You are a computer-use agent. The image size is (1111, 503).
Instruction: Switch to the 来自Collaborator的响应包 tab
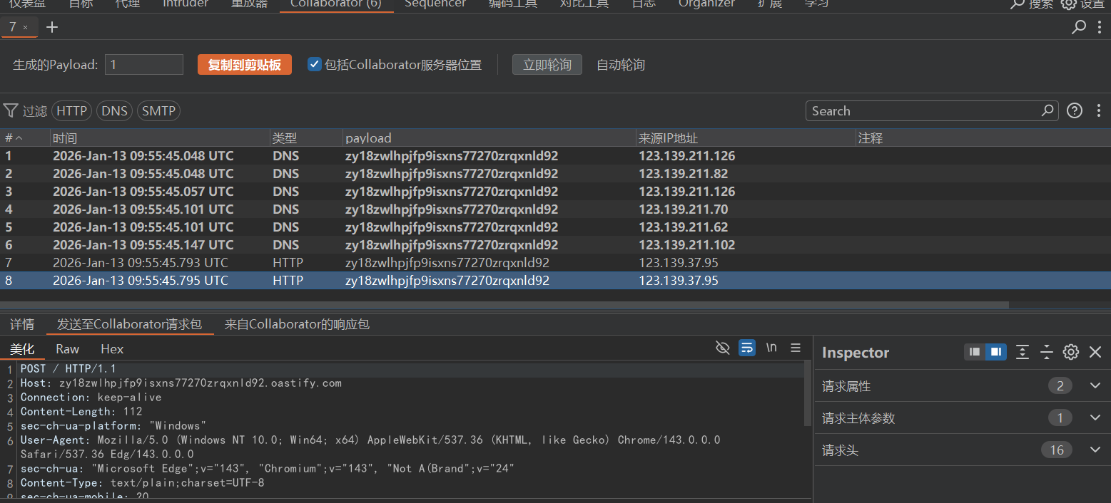coord(297,324)
